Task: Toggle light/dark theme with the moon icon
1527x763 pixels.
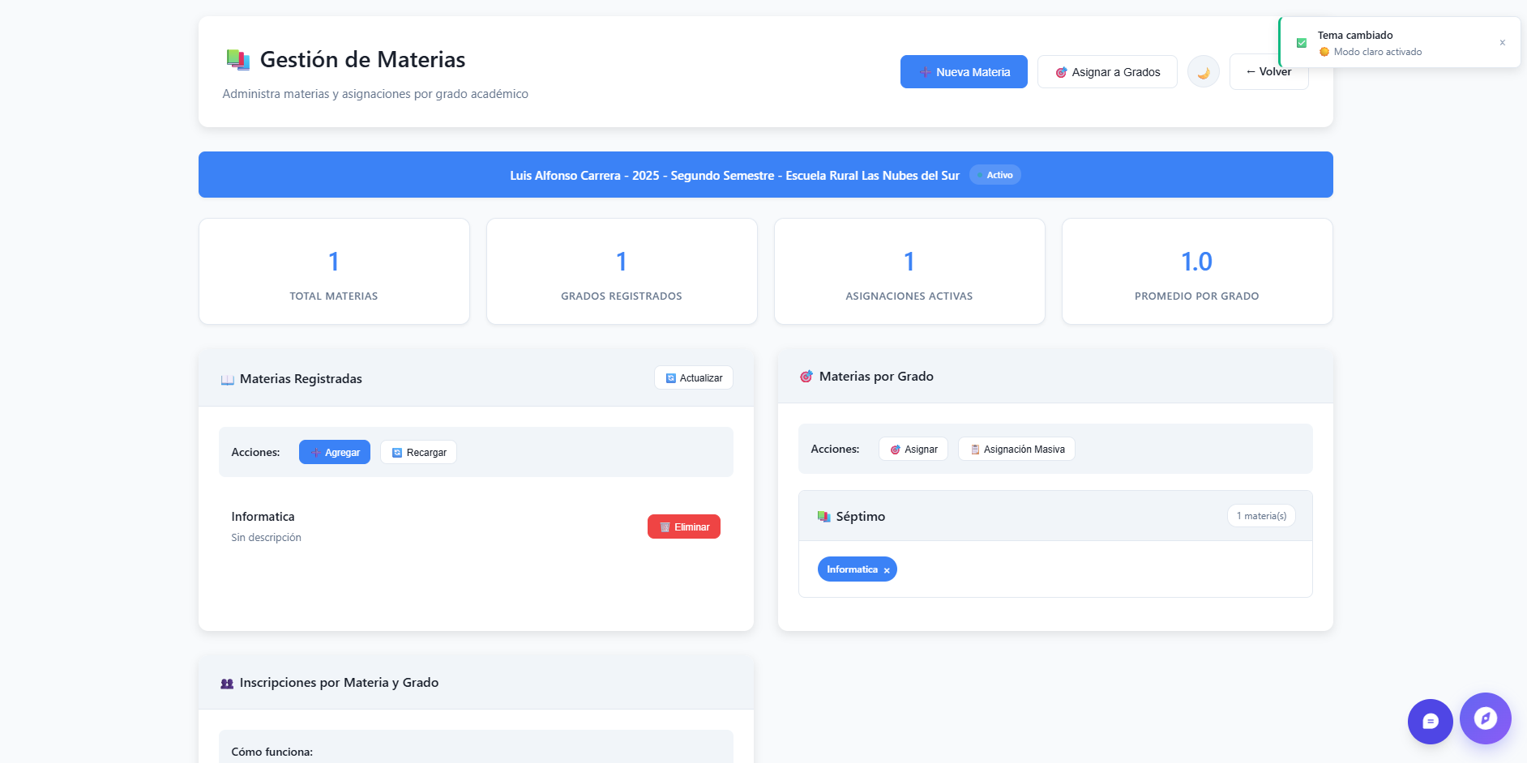Action: click(x=1203, y=71)
